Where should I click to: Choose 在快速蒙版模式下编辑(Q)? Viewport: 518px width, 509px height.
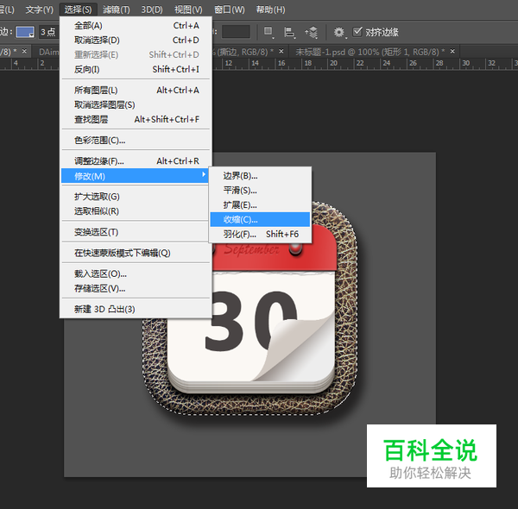[x=136, y=253]
